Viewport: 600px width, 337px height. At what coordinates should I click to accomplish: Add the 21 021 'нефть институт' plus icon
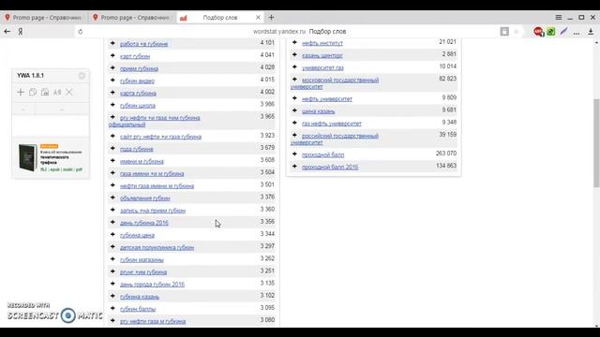coord(294,42)
